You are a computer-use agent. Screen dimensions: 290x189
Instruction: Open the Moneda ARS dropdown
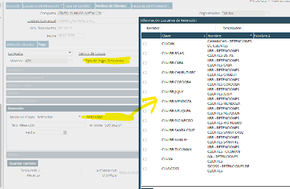pyautogui.click(x=70, y=61)
